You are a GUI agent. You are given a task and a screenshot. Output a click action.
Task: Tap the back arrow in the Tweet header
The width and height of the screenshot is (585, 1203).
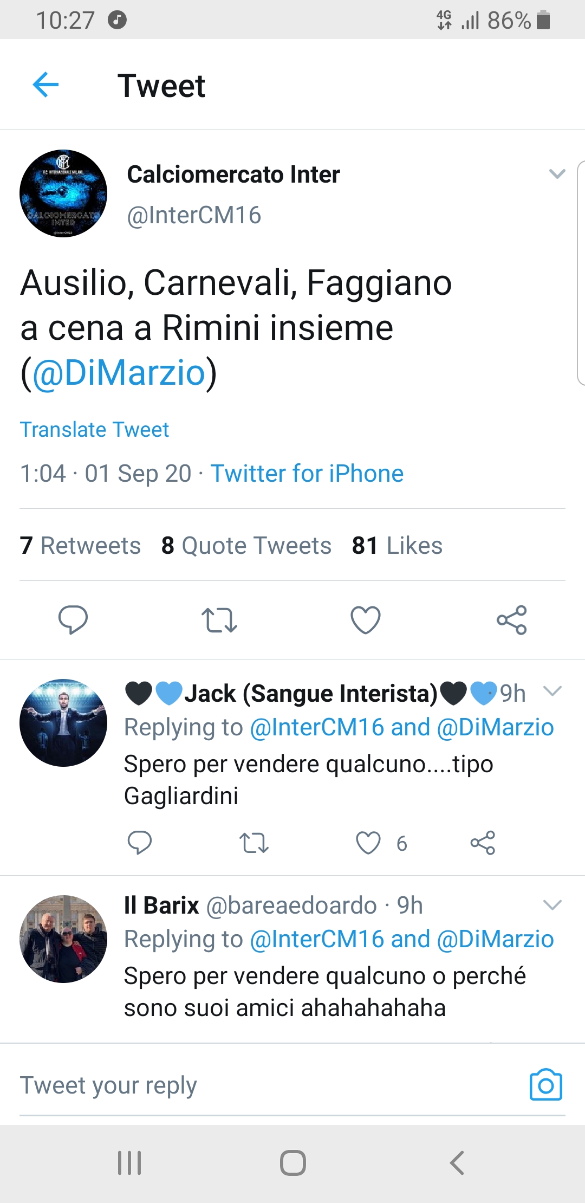click(45, 85)
